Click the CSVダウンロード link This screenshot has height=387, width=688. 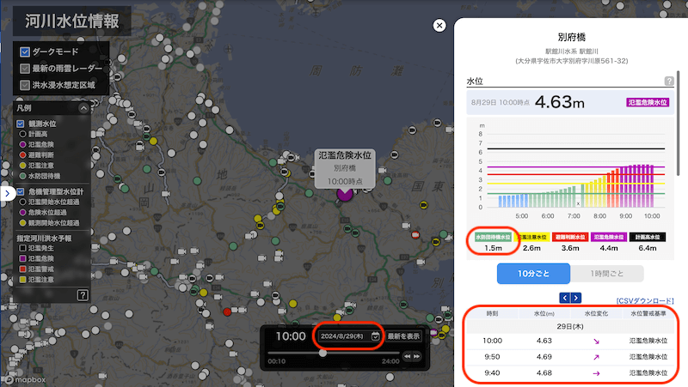[644, 301]
